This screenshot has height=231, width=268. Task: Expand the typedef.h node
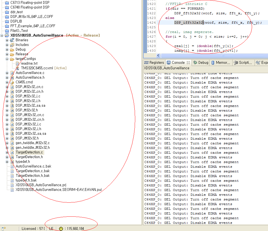[7, 162]
